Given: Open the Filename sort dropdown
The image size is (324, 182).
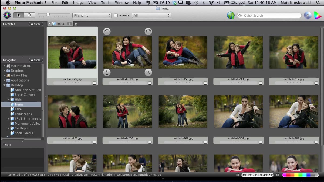Looking at the screenshot, I should tap(92, 15).
